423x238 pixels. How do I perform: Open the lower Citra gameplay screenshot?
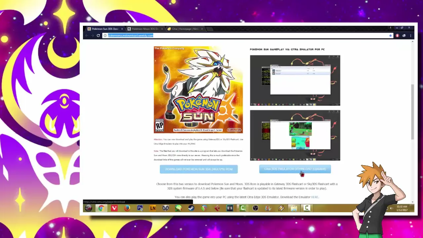coord(295,135)
